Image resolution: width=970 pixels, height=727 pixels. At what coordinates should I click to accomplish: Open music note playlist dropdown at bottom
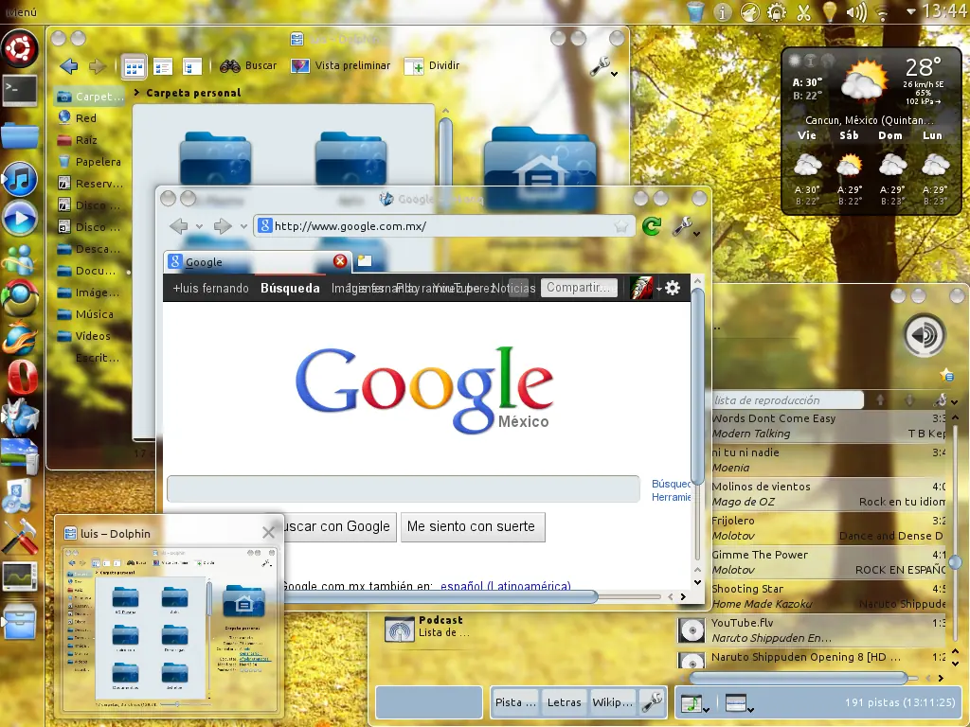point(695,703)
